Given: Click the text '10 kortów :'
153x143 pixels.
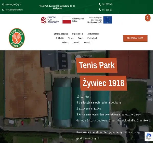Looking at the screenshot, I should coord(84,97).
